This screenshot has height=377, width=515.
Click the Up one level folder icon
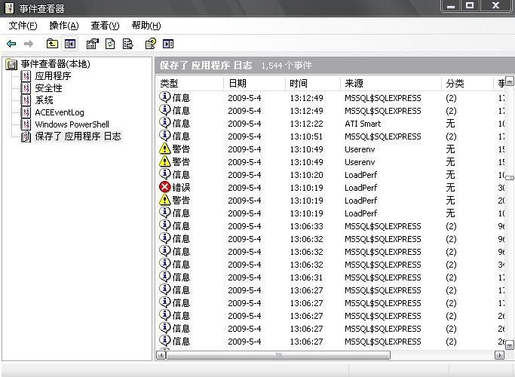(52, 44)
